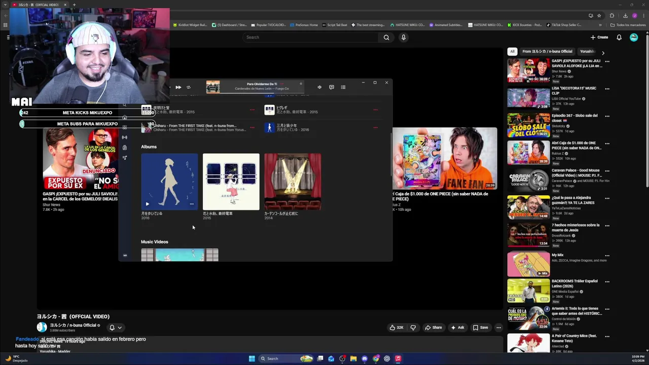Open more options on album 月を歩いている cover
Viewport: 649px width, 365px height.
click(192, 204)
